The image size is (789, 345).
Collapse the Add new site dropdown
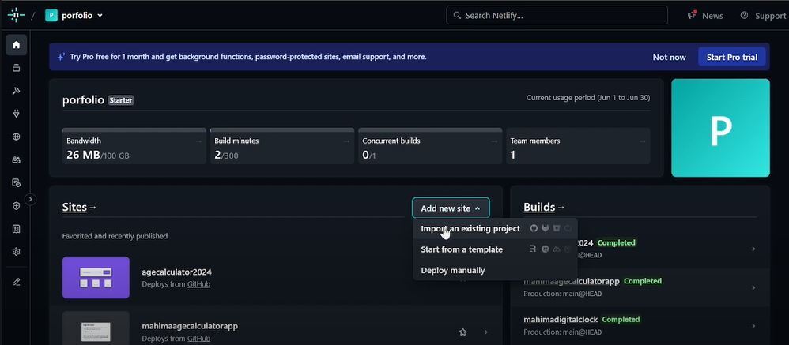(451, 208)
